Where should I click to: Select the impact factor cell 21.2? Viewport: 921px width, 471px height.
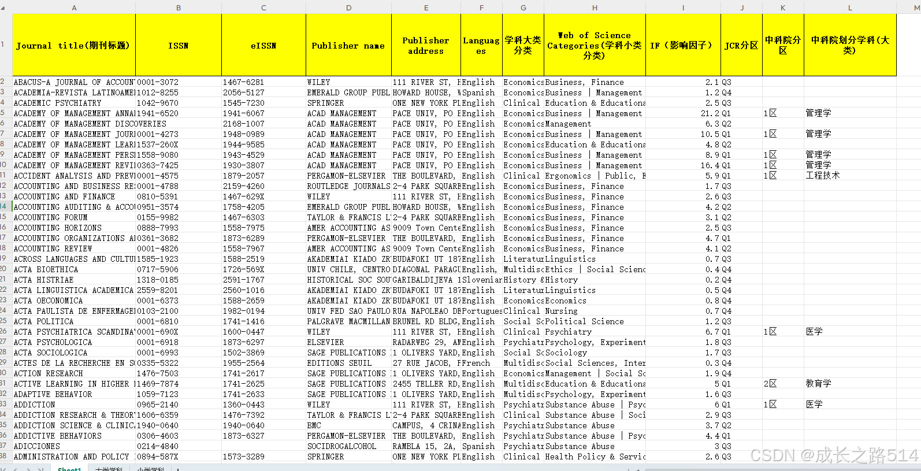pyautogui.click(x=683, y=113)
